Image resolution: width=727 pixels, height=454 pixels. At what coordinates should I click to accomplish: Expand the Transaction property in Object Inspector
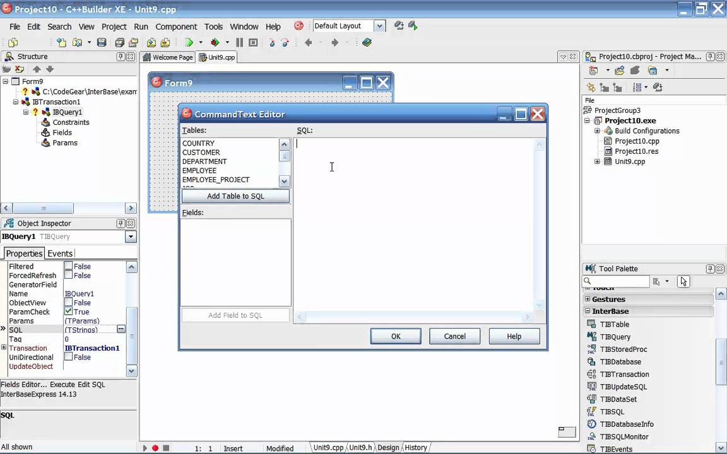pyautogui.click(x=4, y=347)
